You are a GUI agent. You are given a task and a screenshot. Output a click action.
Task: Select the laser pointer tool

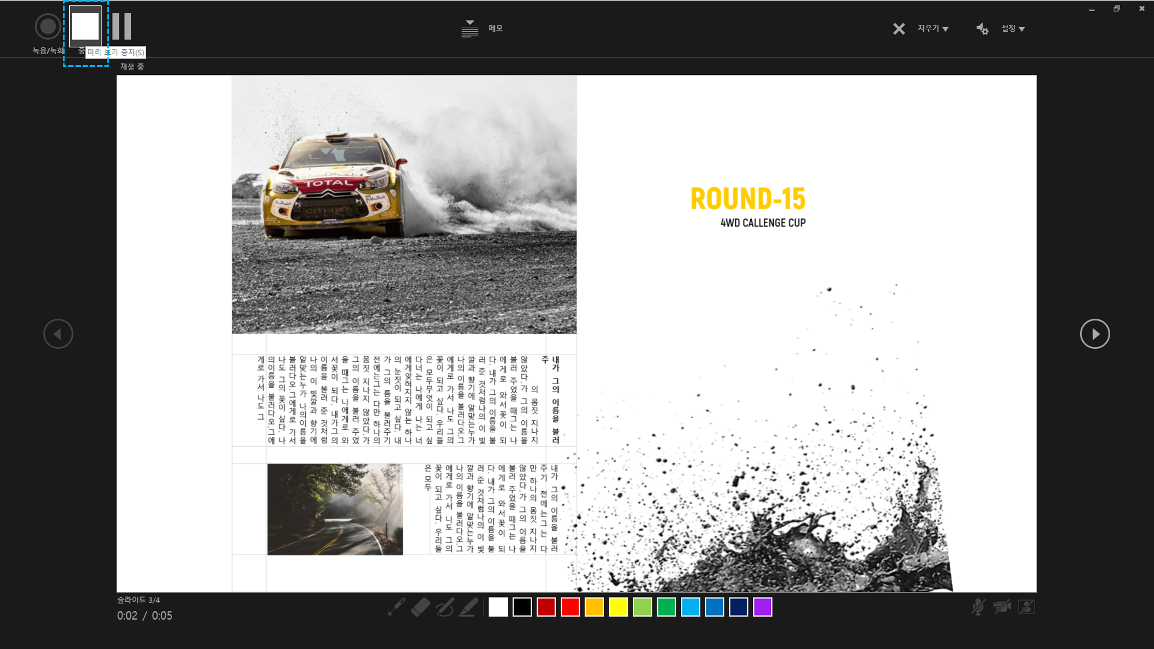[x=396, y=607]
